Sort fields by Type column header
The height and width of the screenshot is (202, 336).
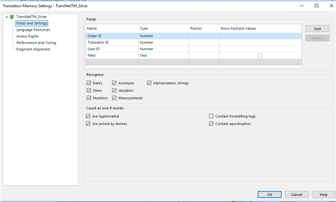163,28
